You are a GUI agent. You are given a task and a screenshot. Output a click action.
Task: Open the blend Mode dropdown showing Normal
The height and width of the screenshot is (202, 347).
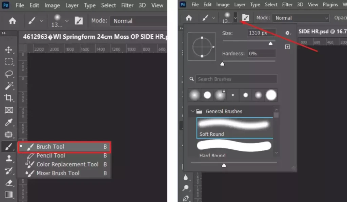click(x=300, y=18)
